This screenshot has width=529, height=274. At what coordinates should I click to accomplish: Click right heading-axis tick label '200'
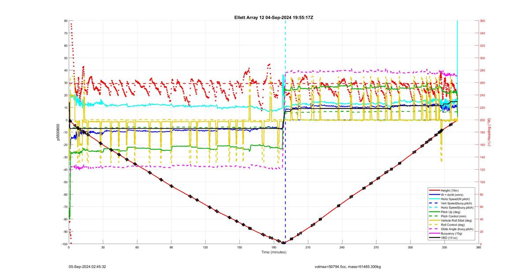[x=483, y=120]
